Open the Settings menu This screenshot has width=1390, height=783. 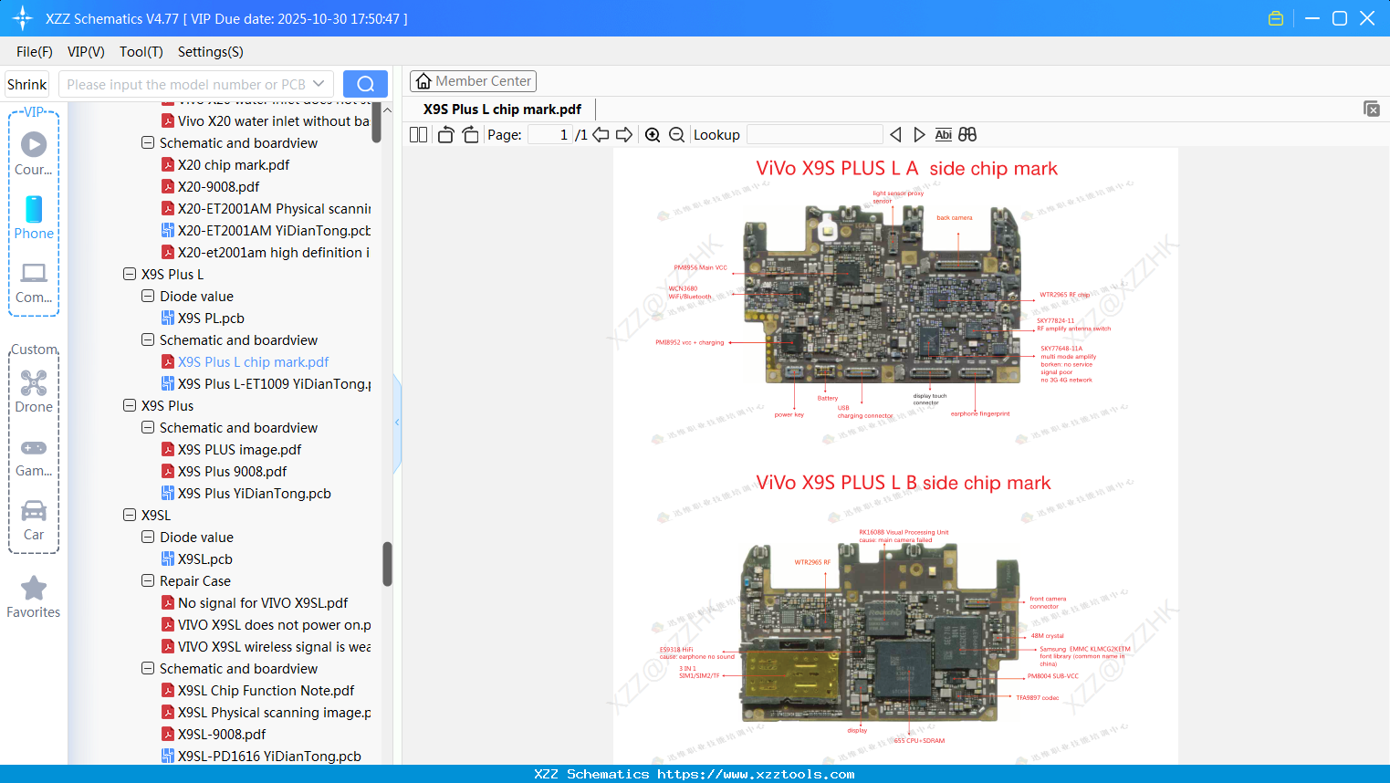pyautogui.click(x=211, y=52)
